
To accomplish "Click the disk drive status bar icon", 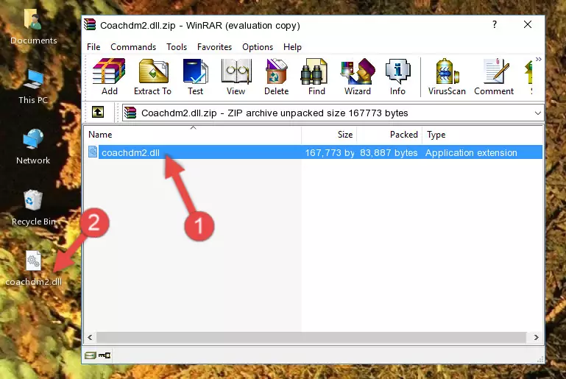I will pyautogui.click(x=91, y=355).
